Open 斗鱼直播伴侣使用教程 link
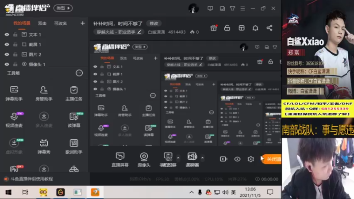Image resolution: width=354 pixels, height=199 pixels. coord(31,179)
